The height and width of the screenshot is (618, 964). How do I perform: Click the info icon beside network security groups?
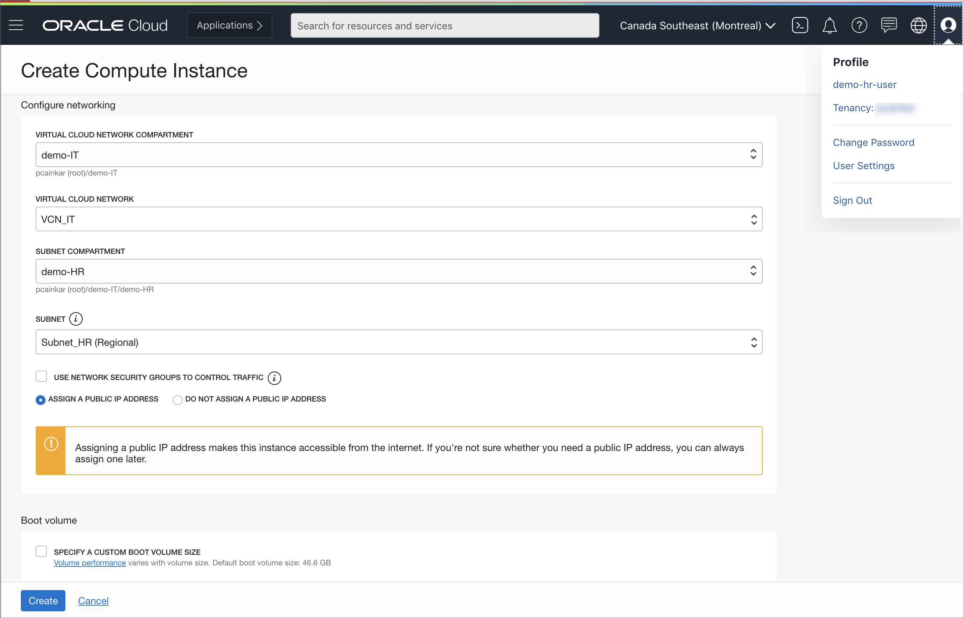274,378
